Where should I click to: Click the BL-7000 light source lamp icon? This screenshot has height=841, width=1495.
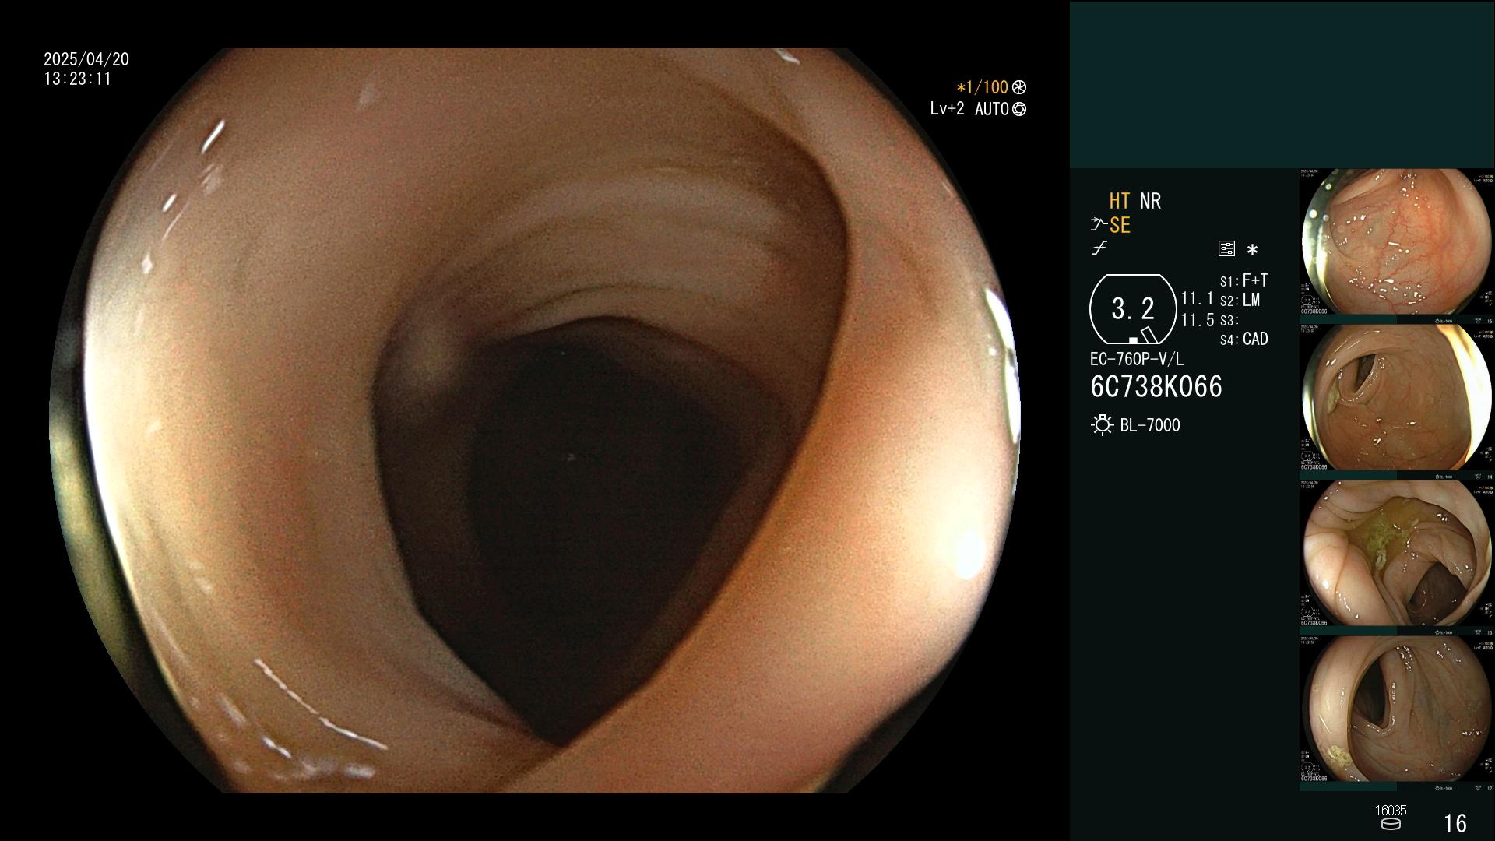pos(1103,425)
